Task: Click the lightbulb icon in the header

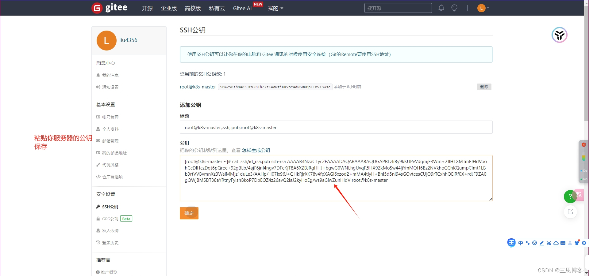Action: click(454, 8)
